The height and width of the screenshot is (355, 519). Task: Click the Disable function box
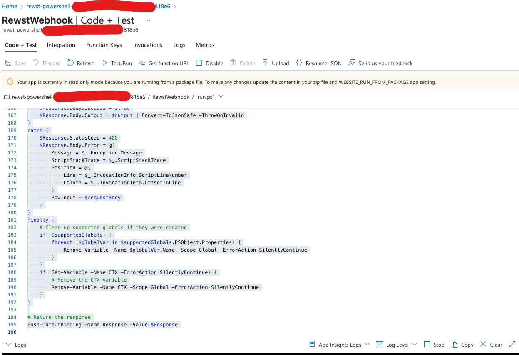pyautogui.click(x=199, y=63)
